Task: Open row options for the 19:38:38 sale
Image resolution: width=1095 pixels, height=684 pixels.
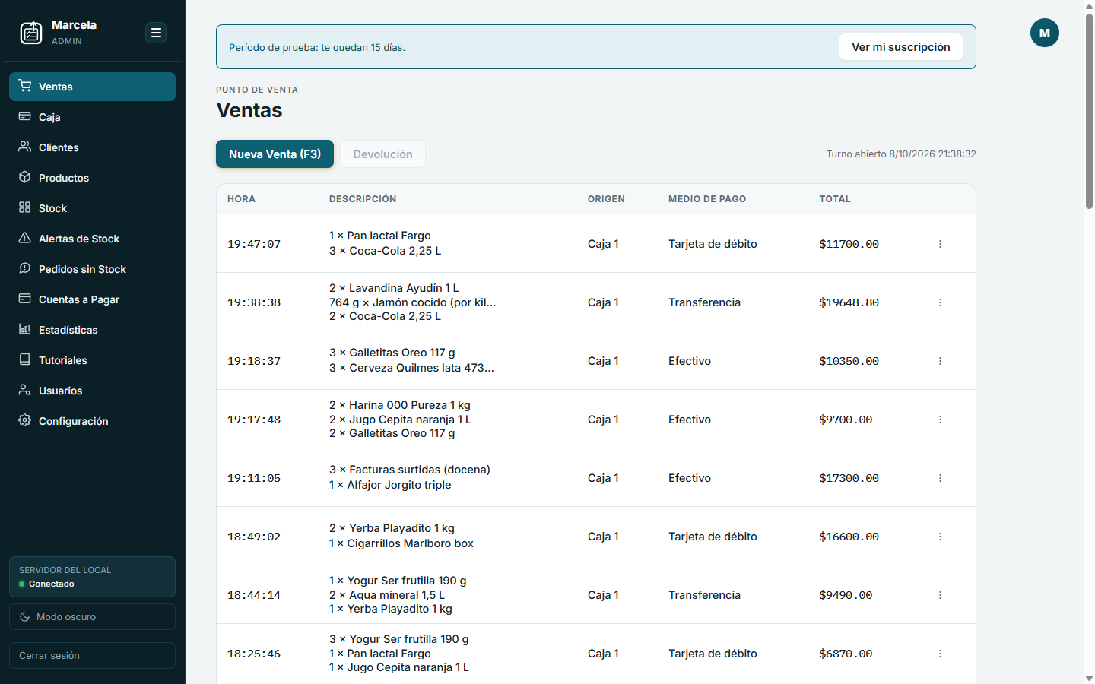Action: 940,302
